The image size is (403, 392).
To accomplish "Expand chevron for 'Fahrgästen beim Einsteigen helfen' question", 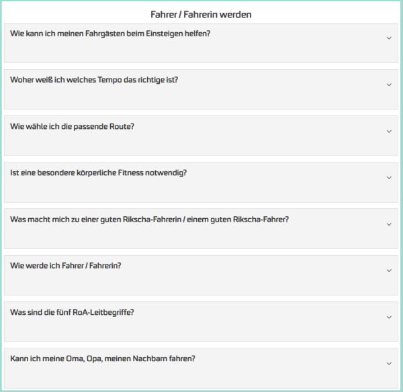I will click(x=389, y=38).
